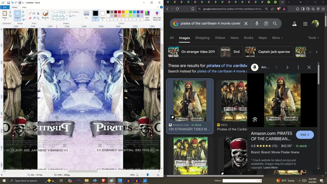Pick the yellow color swatch in palette
327x184 pixels.
(127, 12)
